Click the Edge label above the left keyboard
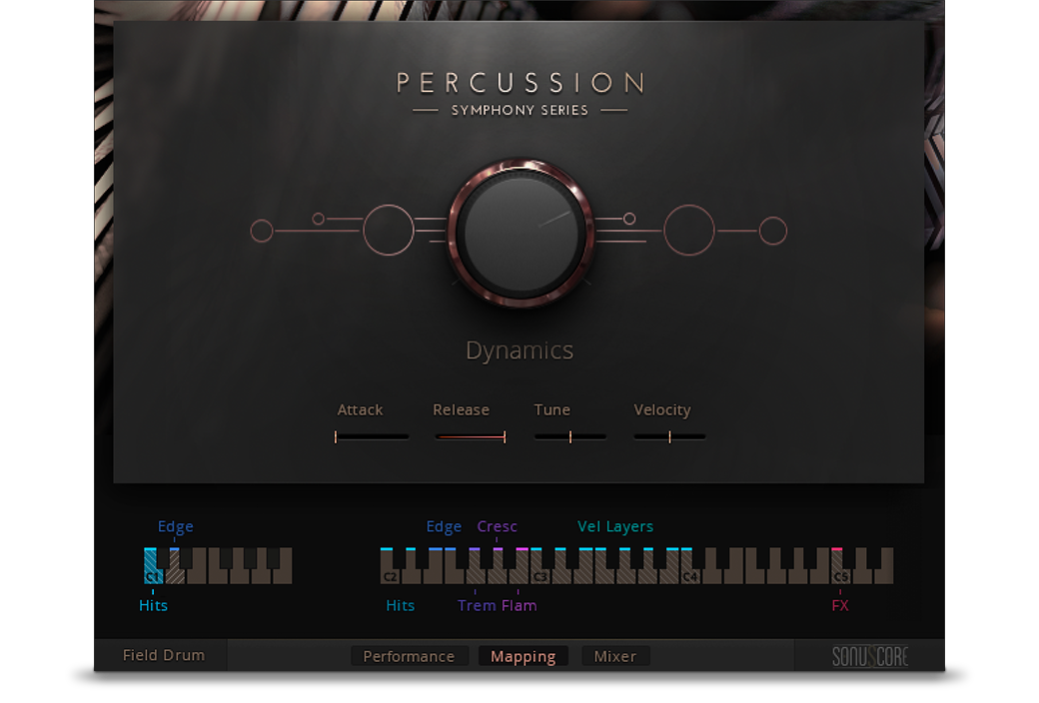Viewport: 1039px width, 703px height. coord(176,527)
